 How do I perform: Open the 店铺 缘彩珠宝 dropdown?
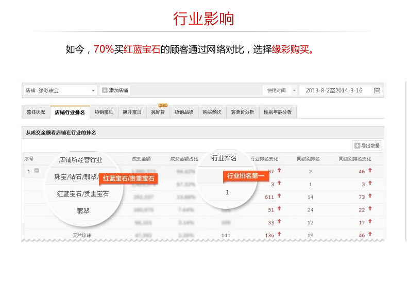(x=60, y=90)
